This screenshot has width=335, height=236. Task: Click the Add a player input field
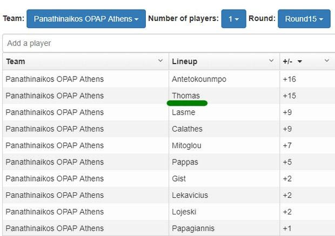click(167, 43)
